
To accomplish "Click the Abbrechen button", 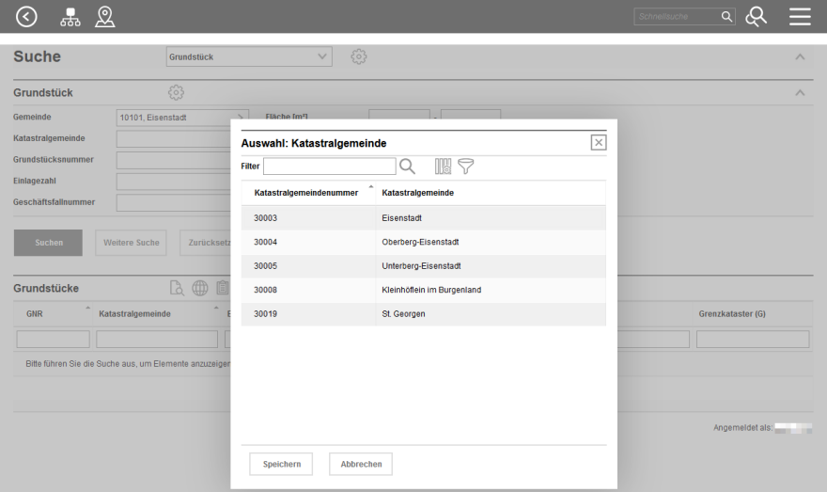I will (x=361, y=464).
